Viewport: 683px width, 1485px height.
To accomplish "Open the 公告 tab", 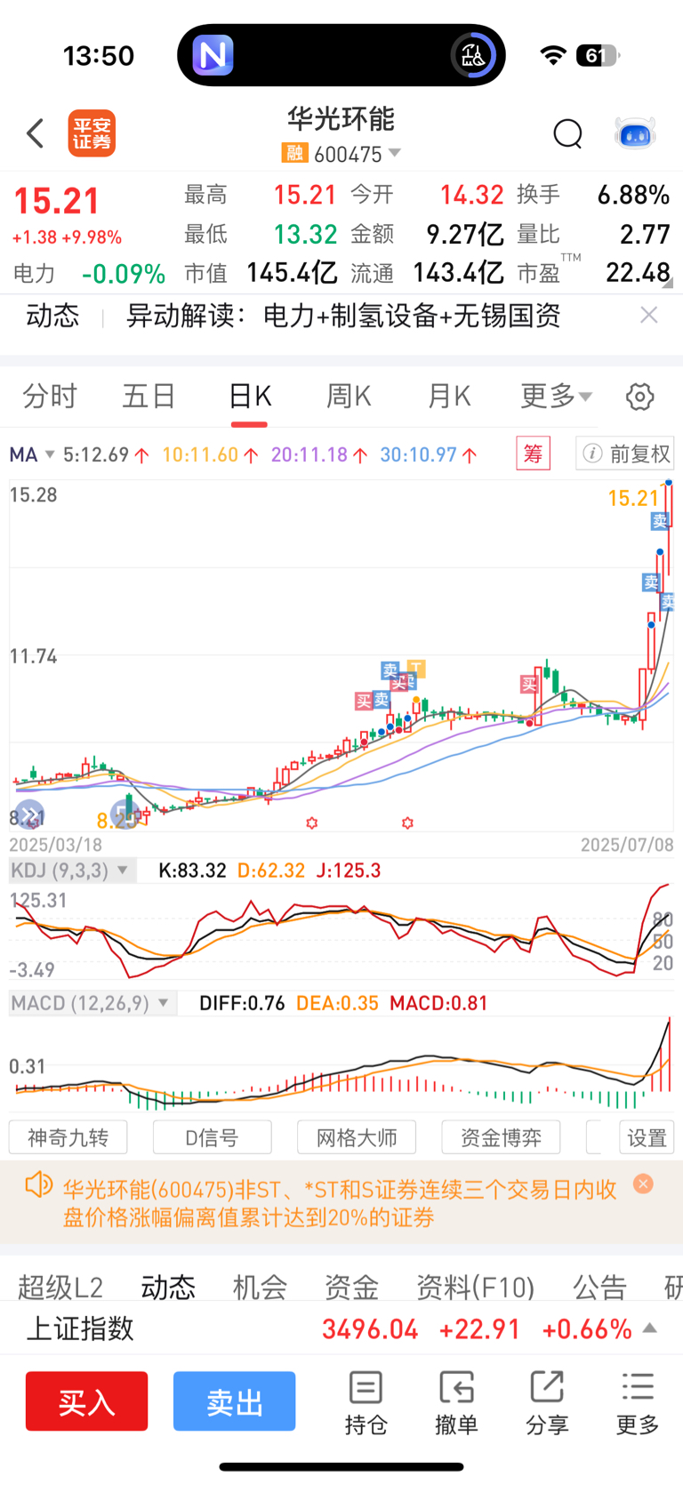I will [600, 1287].
